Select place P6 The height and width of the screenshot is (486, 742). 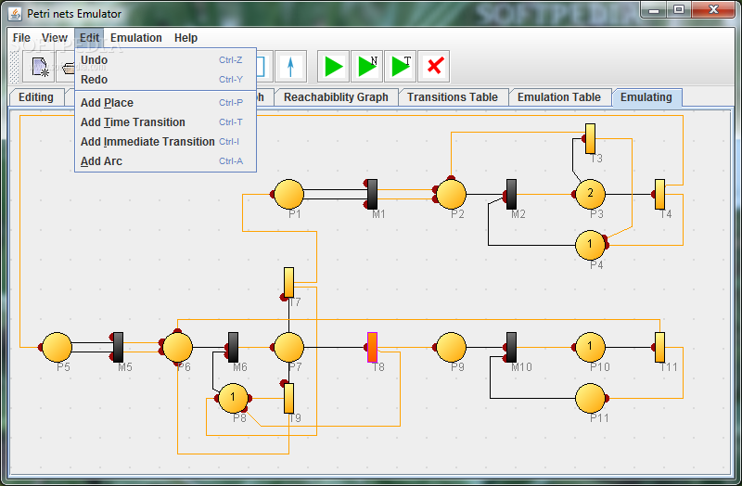point(177,347)
